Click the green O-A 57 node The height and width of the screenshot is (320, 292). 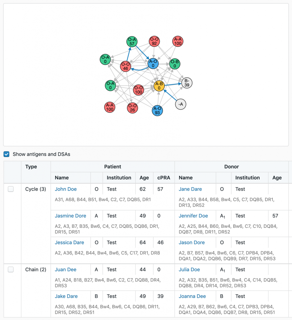pyautogui.click(x=132, y=42)
